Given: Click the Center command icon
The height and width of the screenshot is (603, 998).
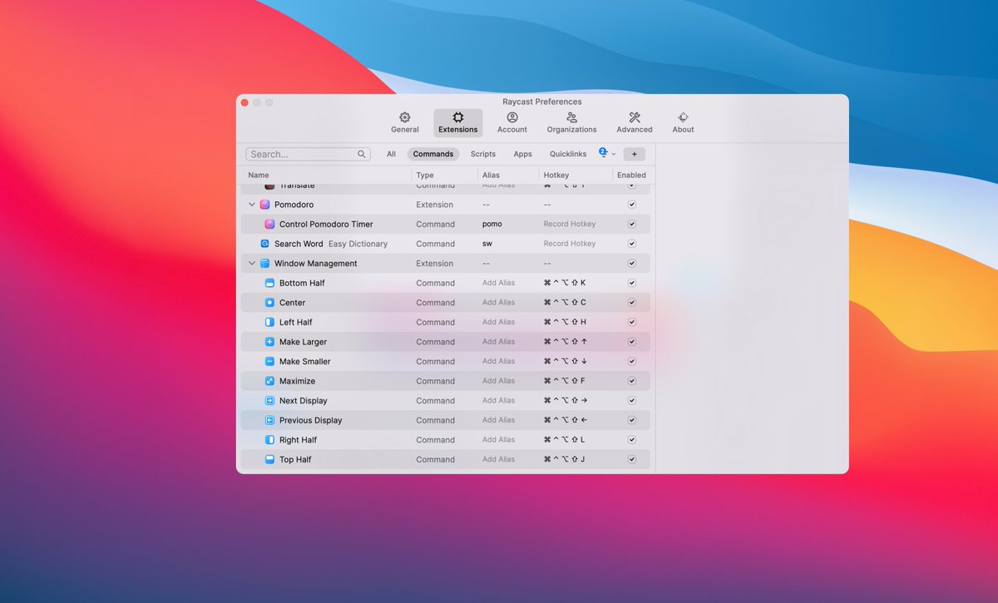Looking at the screenshot, I should click(x=269, y=303).
